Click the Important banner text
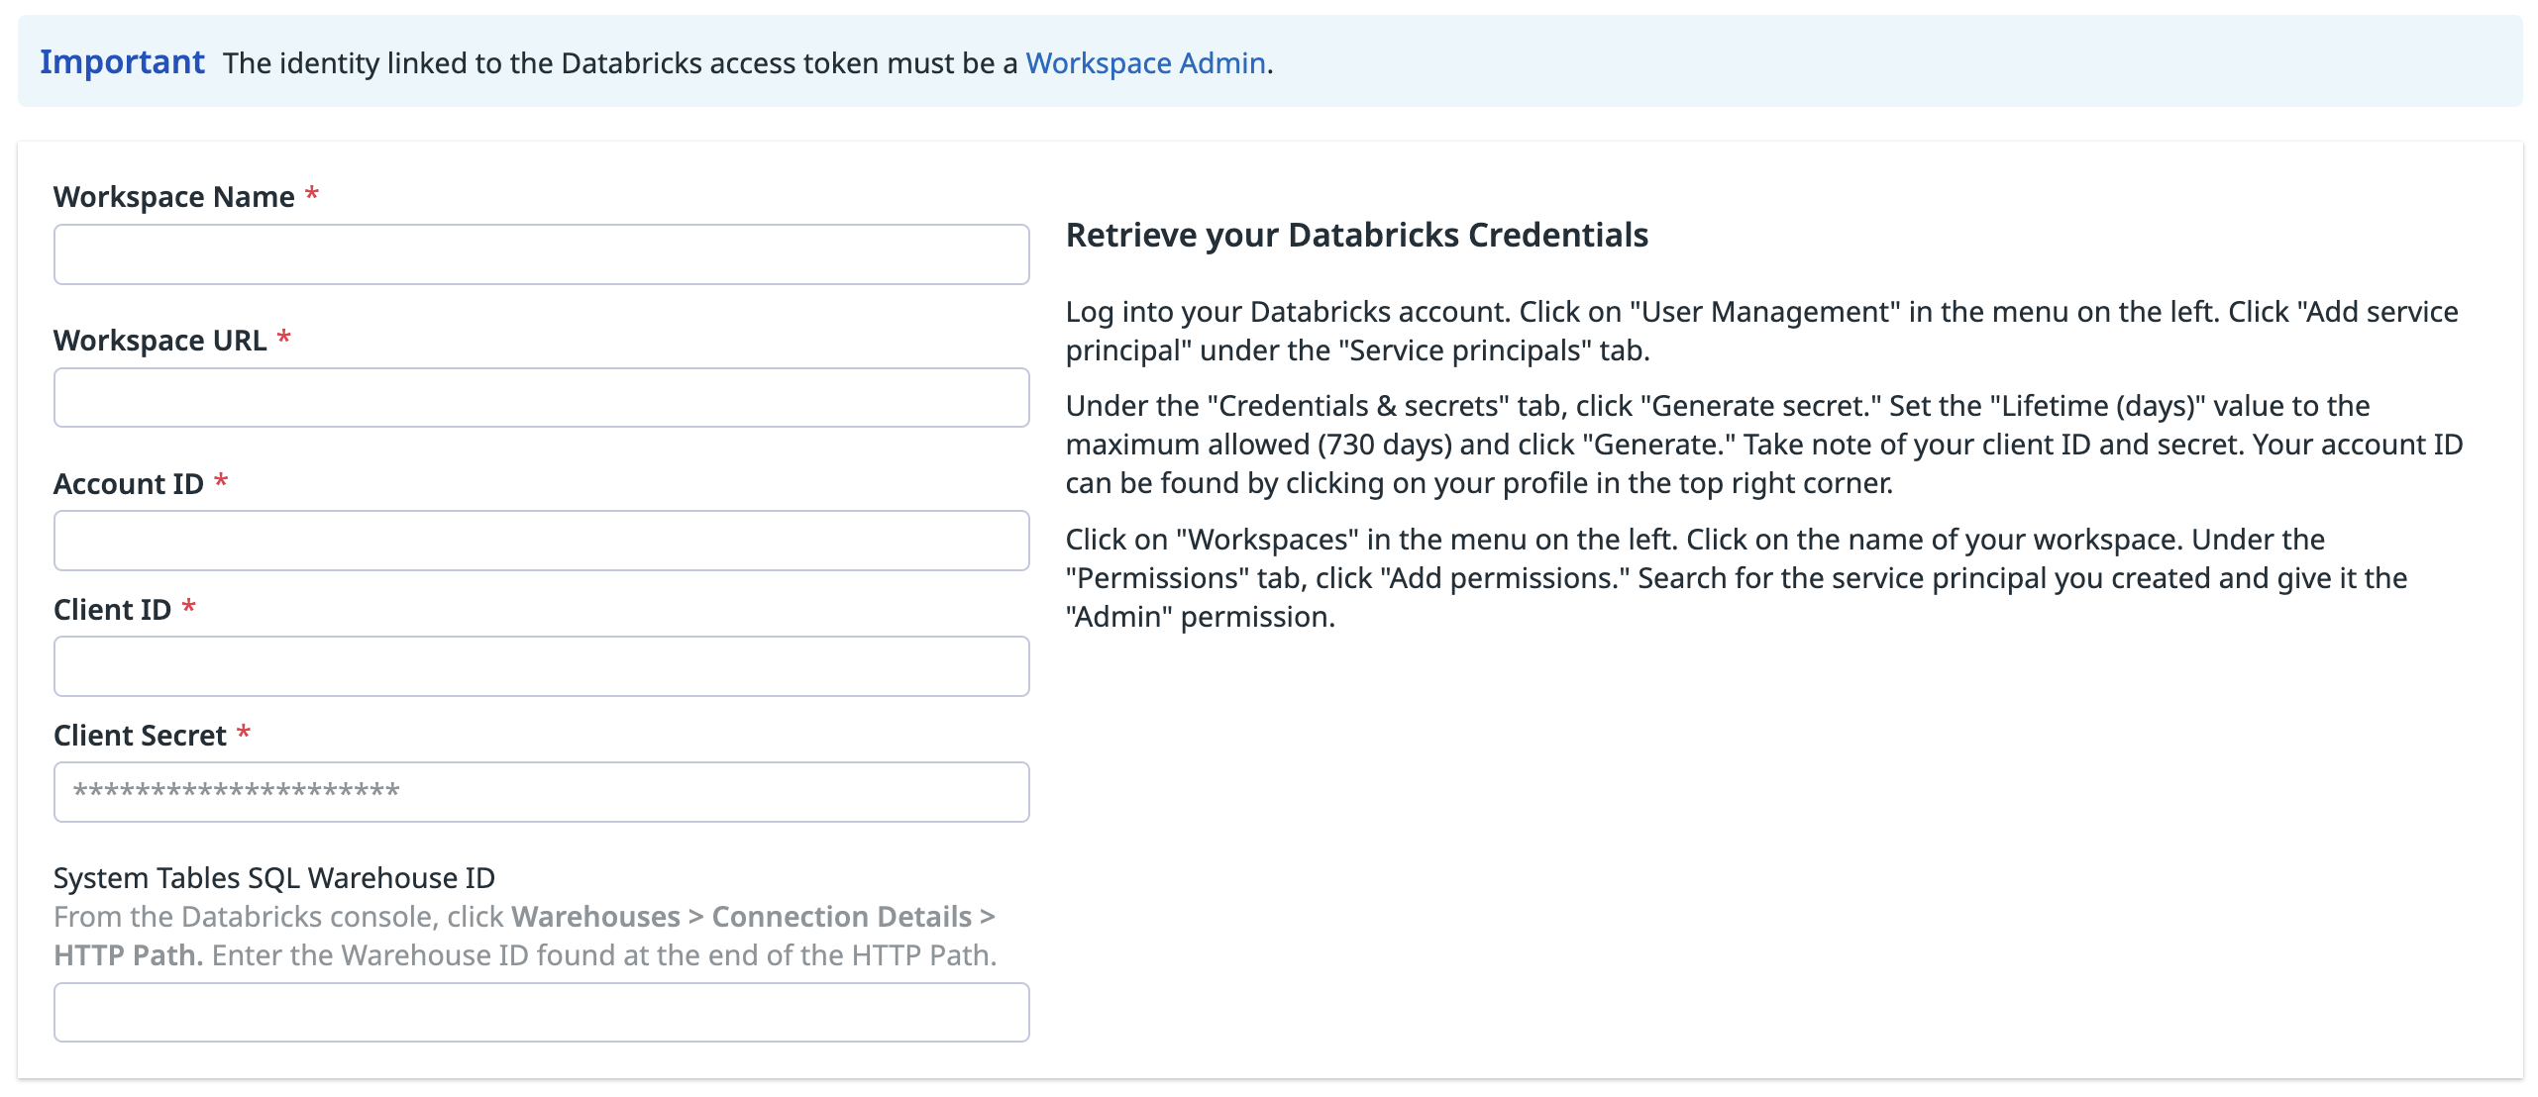Screen dimensions: 2538x1097 click(x=122, y=61)
